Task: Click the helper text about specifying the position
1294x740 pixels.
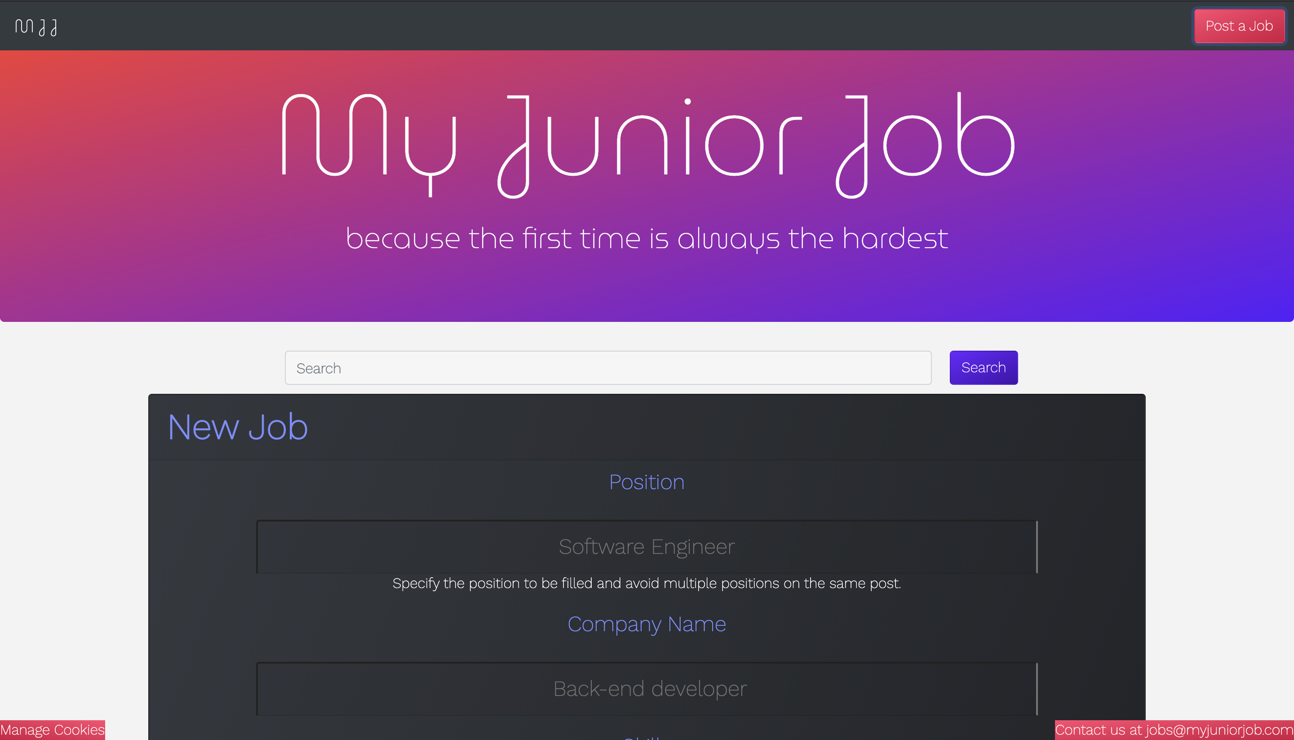Action: [646, 584]
